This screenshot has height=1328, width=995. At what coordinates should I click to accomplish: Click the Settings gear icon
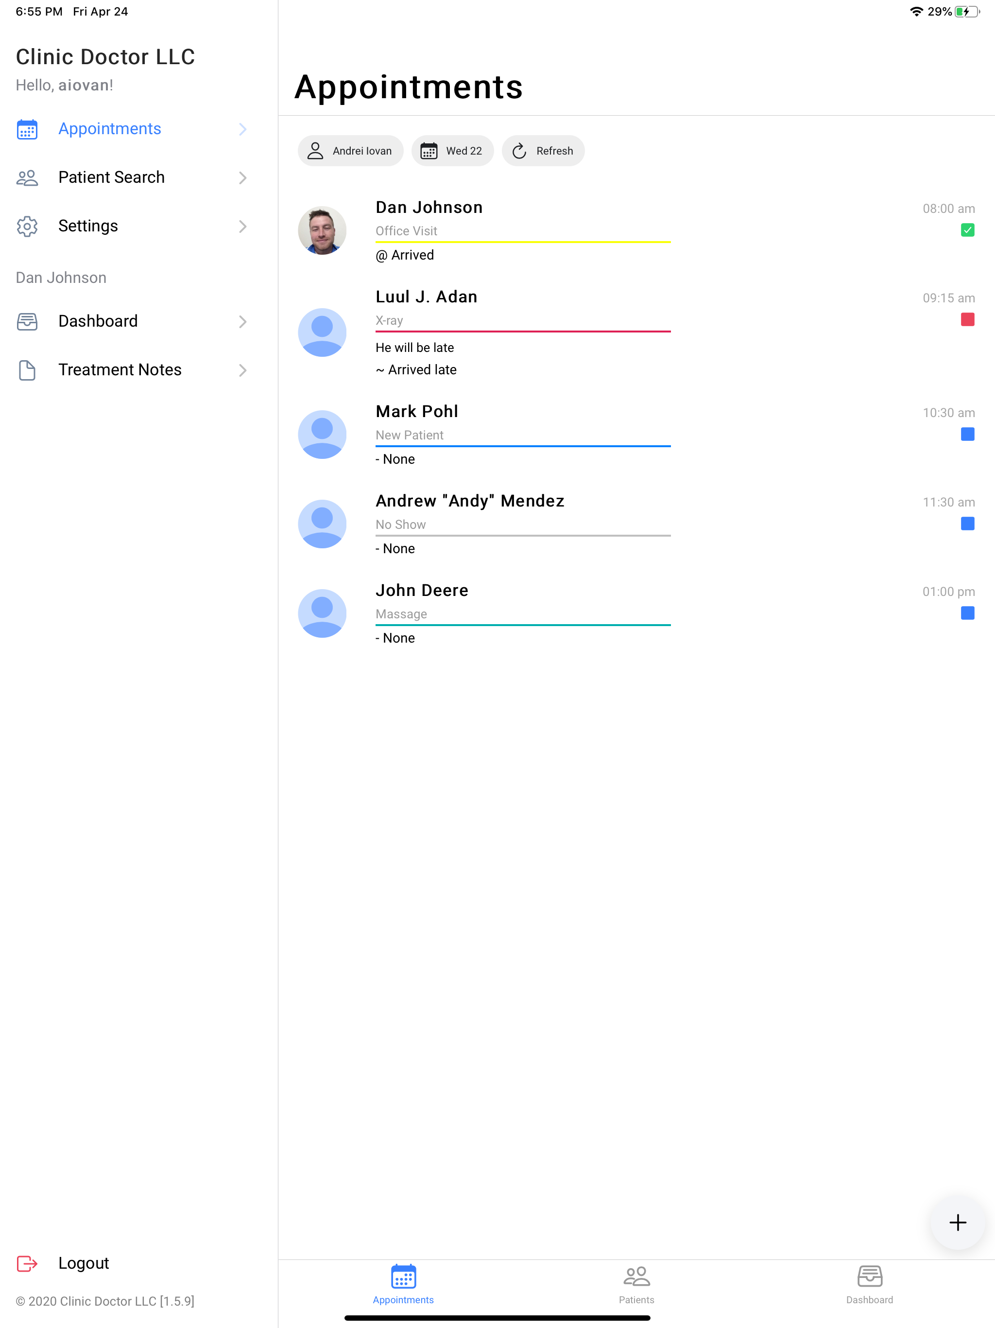(27, 227)
